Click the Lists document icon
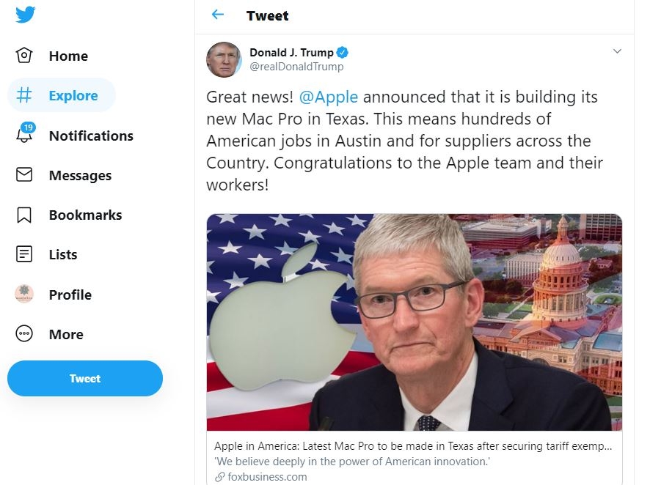The height and width of the screenshot is (485, 650). [x=24, y=254]
